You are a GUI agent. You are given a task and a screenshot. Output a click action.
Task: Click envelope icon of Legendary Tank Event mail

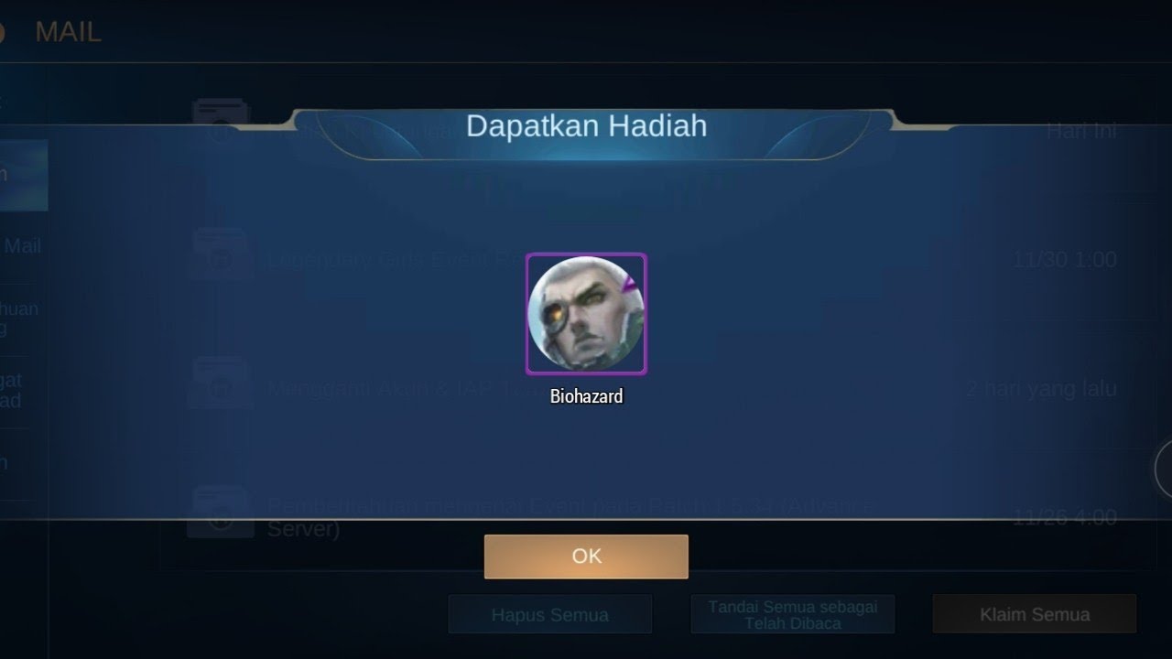tap(221, 254)
